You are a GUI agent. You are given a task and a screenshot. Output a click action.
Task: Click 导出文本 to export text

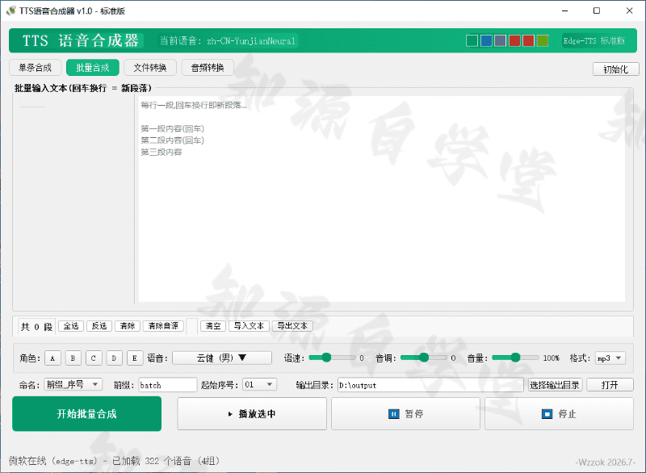[292, 326]
